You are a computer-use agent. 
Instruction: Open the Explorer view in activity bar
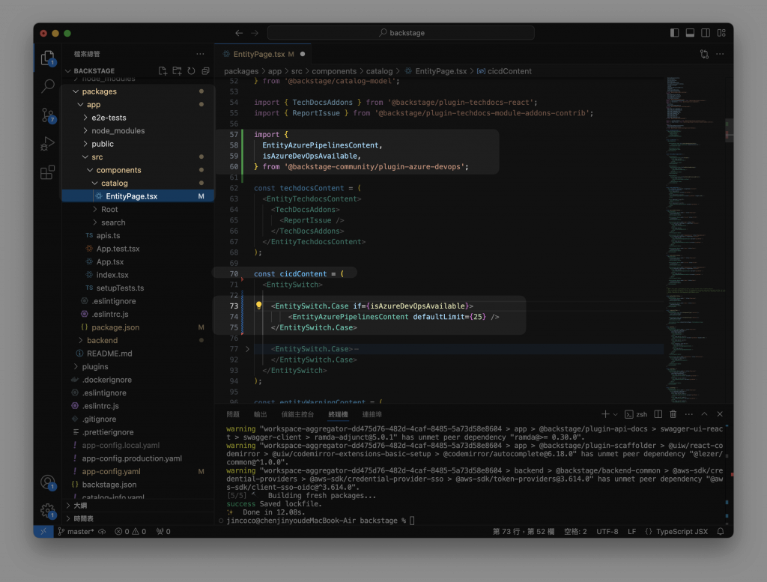point(47,58)
